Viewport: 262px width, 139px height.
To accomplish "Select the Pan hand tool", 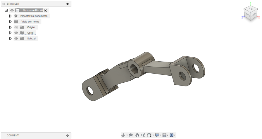I will pos(137,135).
